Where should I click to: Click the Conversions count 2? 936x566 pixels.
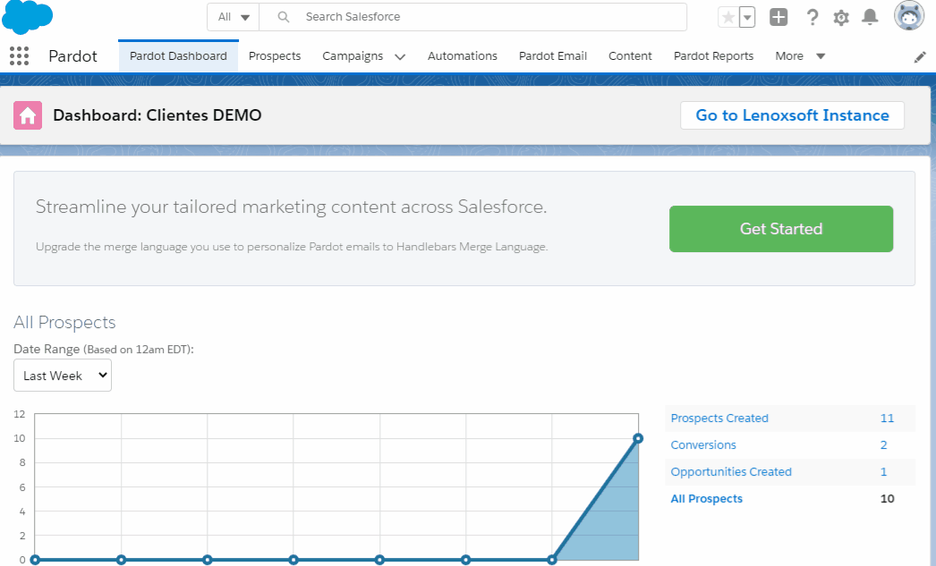pyautogui.click(x=883, y=445)
